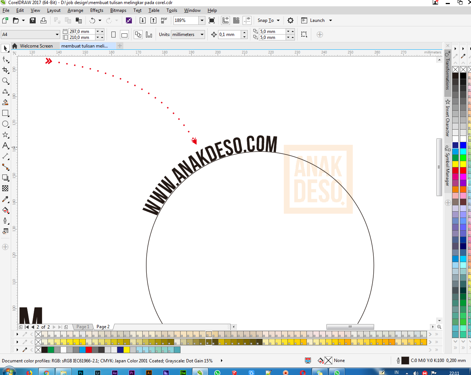Image resolution: width=471 pixels, height=375 pixels.
Task: Select the Freehand curve tool
Action: click(x=5, y=92)
